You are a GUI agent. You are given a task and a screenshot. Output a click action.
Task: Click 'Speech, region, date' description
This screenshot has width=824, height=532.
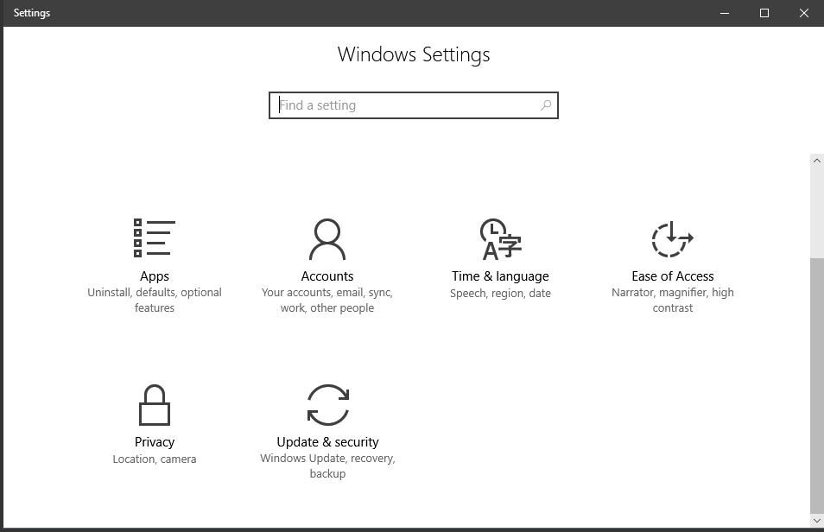[x=500, y=294]
